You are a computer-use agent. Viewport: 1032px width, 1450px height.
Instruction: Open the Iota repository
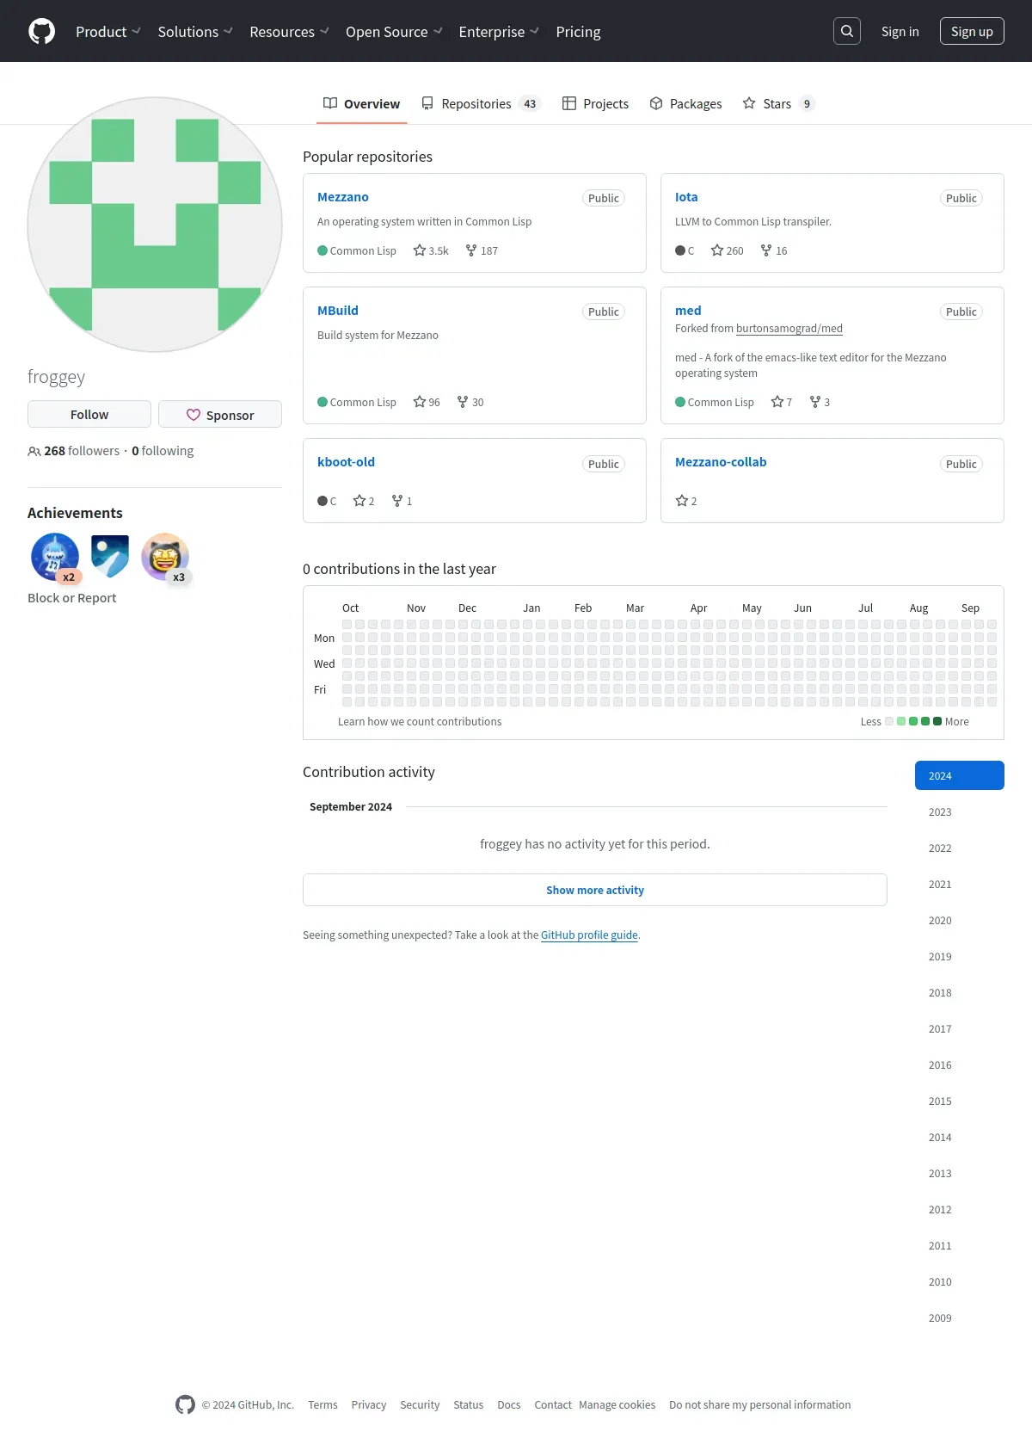click(686, 197)
